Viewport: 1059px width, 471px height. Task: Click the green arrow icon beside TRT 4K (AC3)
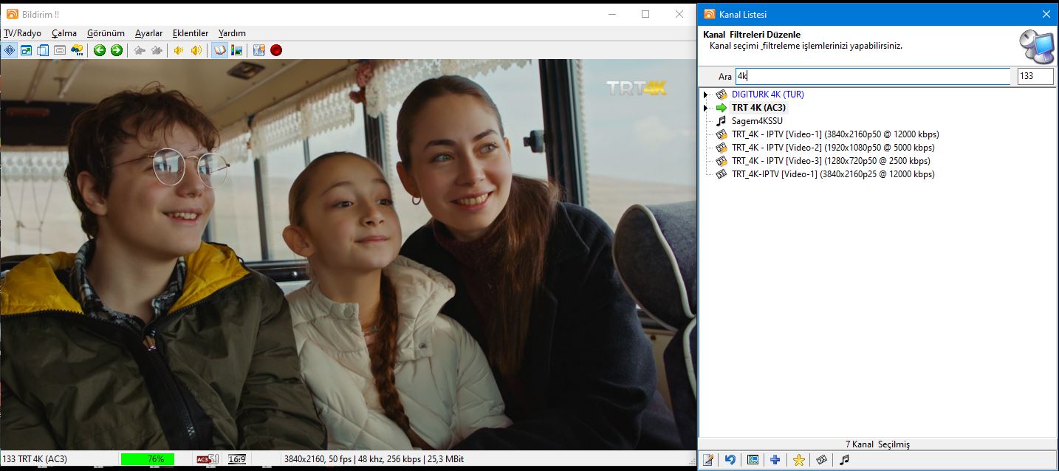click(721, 108)
